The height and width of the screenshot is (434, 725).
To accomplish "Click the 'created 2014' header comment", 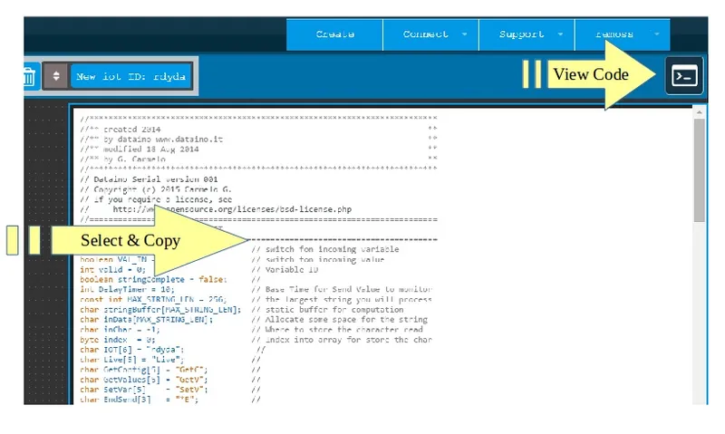I will pyautogui.click(x=118, y=129).
